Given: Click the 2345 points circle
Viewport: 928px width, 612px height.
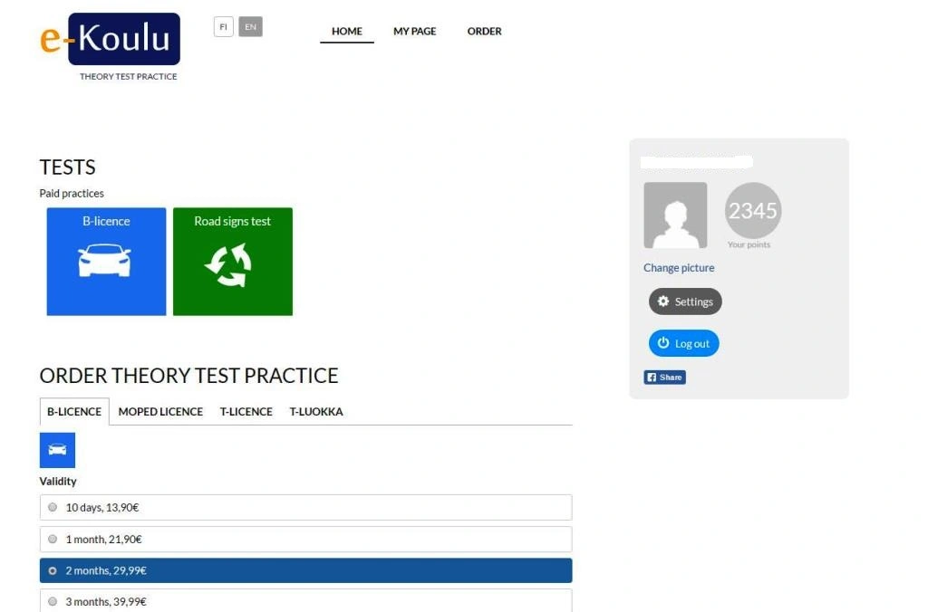Looking at the screenshot, I should pos(752,210).
